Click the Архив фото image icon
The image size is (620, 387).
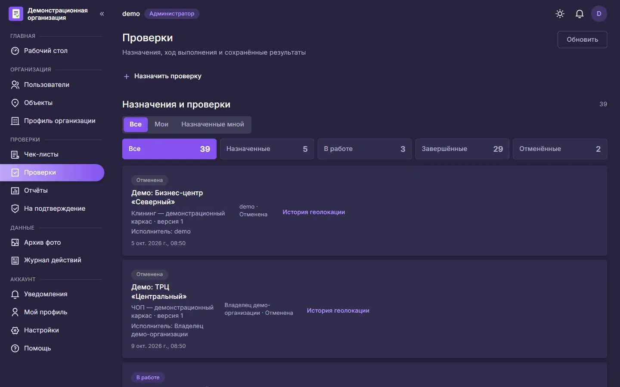pyautogui.click(x=15, y=243)
